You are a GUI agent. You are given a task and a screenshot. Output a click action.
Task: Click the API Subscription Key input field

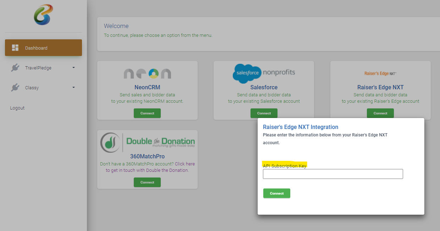(333, 174)
